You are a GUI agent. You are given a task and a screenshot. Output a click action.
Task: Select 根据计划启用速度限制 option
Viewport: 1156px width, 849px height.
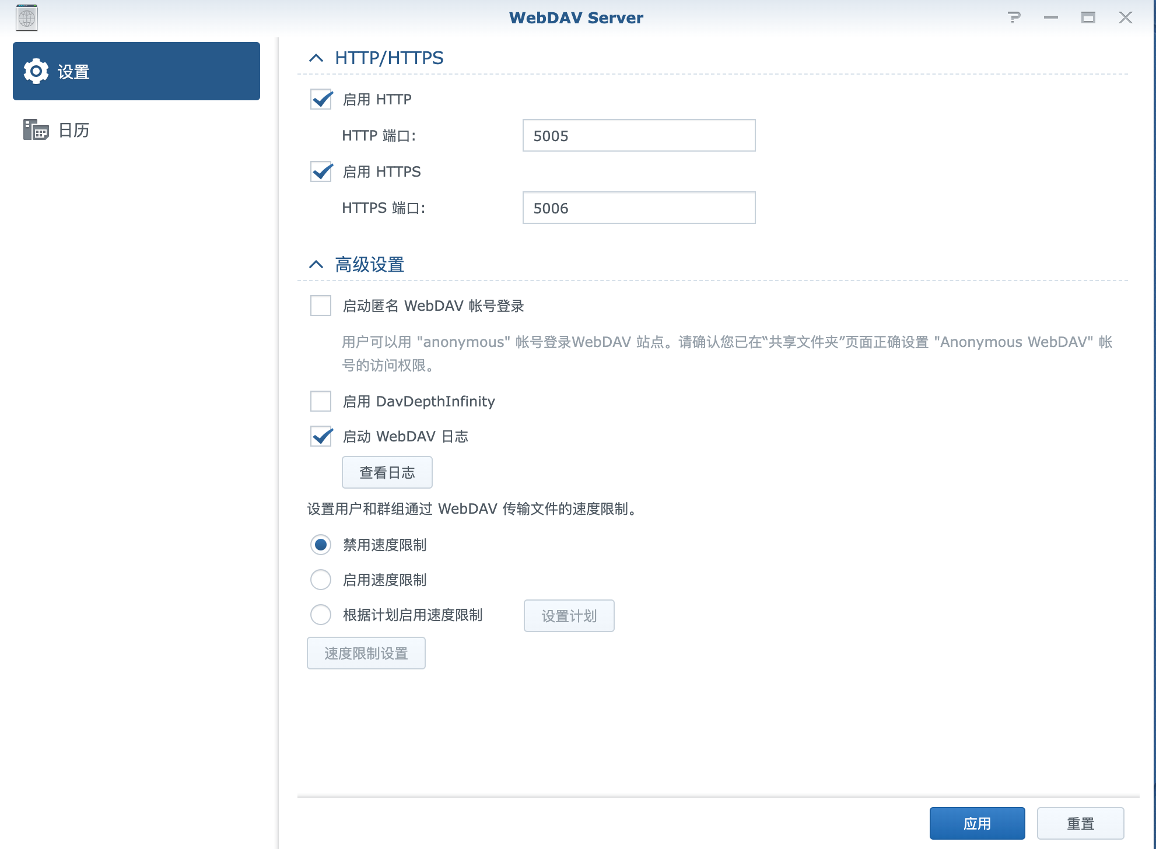coord(320,615)
